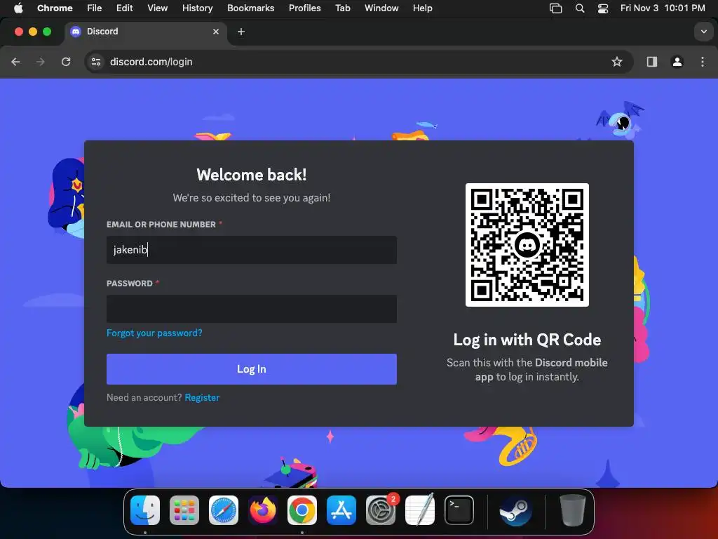Open the Window menu

[x=381, y=8]
